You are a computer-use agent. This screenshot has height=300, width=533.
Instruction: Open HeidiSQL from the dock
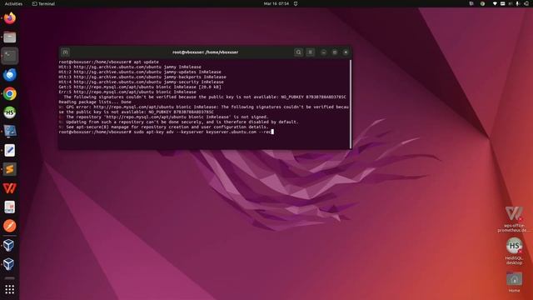[9, 112]
